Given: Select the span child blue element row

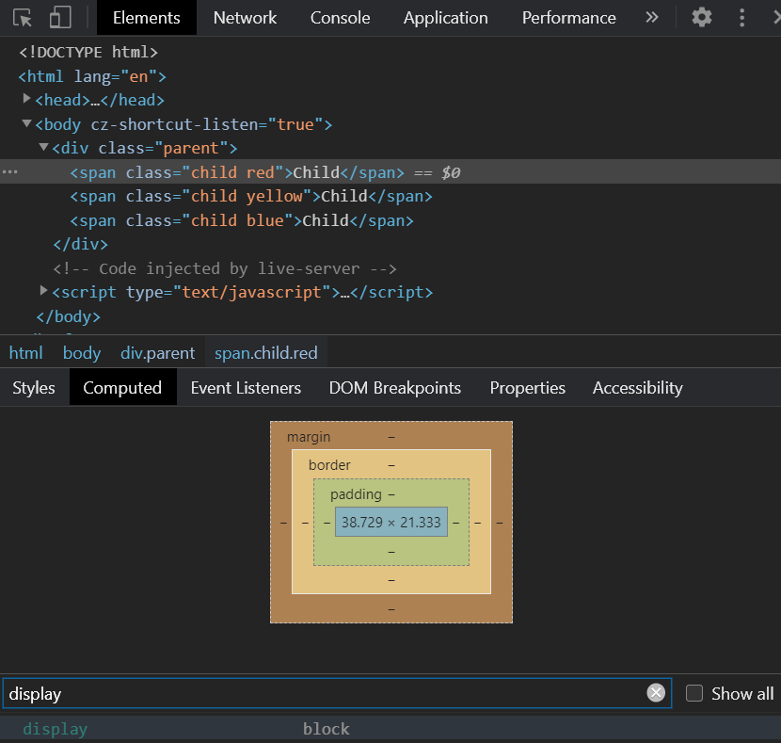Looking at the screenshot, I should coord(242,220).
